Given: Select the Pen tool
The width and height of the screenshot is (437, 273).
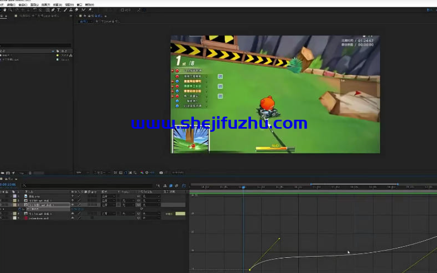Looking at the screenshot, I should coord(53,10).
